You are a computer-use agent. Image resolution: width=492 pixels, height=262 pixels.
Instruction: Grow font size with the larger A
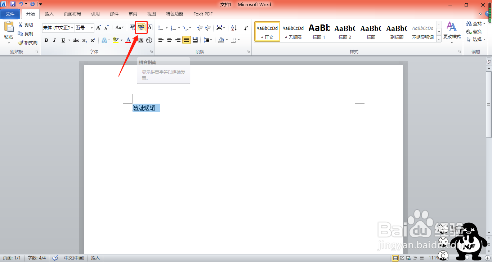(x=99, y=28)
